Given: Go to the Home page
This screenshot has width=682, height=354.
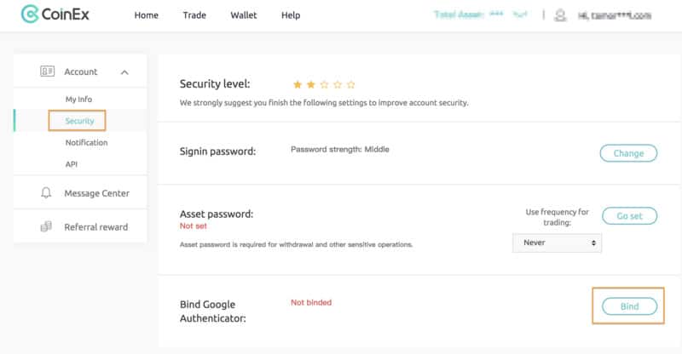Looking at the screenshot, I should point(146,15).
